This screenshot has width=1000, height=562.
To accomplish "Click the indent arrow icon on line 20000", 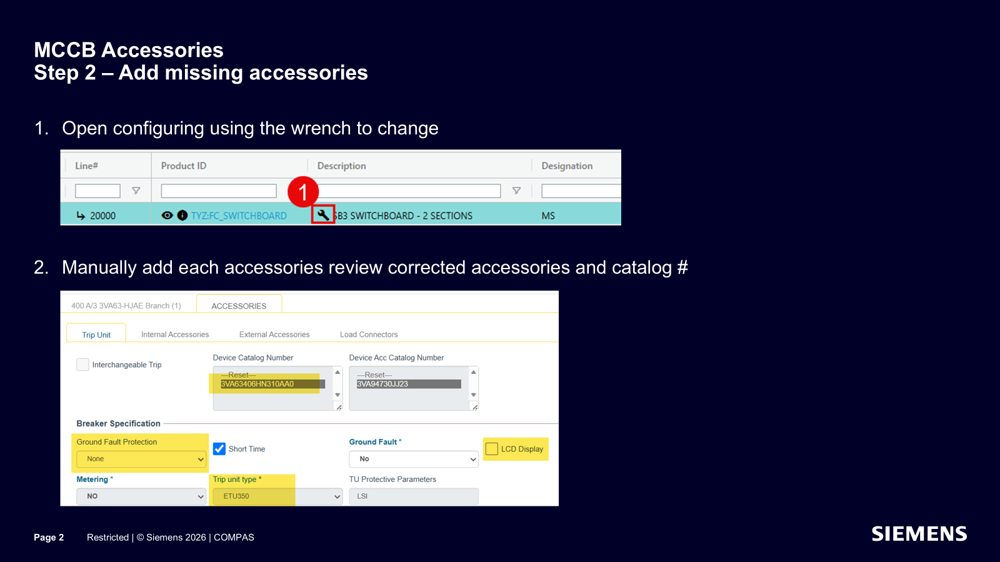I will [x=81, y=215].
